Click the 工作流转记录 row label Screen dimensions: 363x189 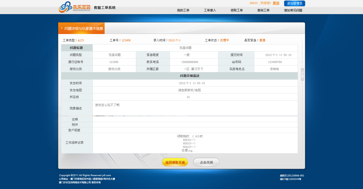pyautogui.click(x=74, y=143)
